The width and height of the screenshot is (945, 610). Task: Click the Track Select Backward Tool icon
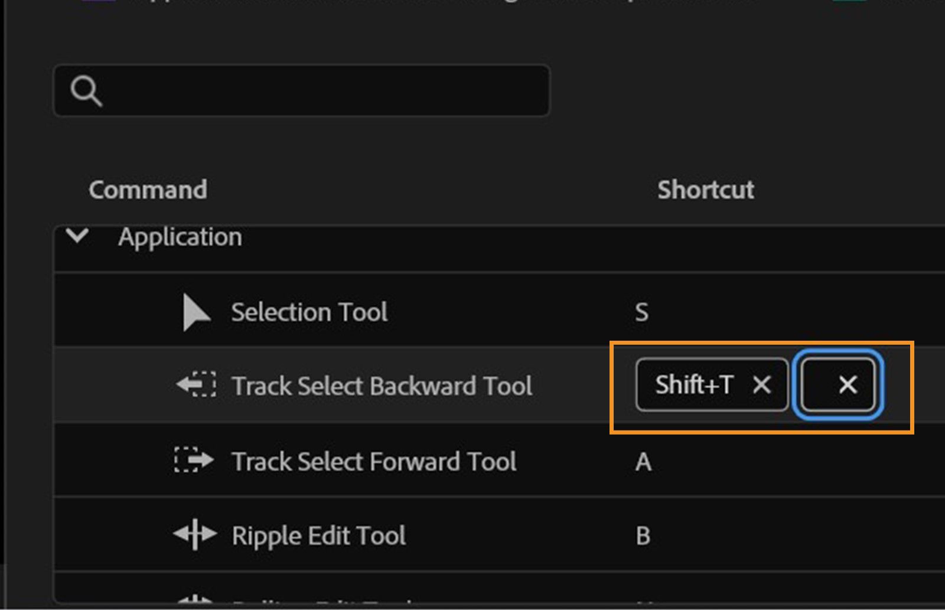pyautogui.click(x=195, y=384)
